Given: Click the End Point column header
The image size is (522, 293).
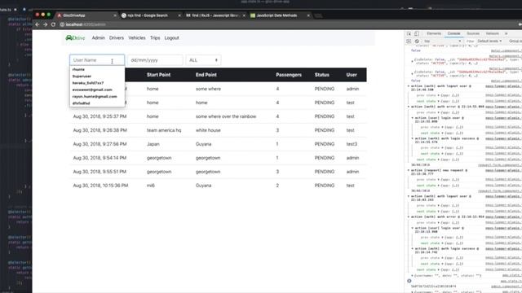Looking at the screenshot, I should pyautogui.click(x=206, y=75).
